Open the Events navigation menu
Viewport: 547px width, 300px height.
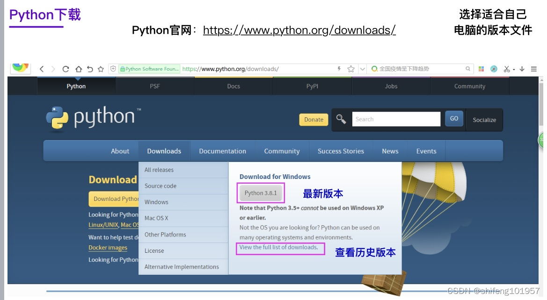[x=426, y=151]
